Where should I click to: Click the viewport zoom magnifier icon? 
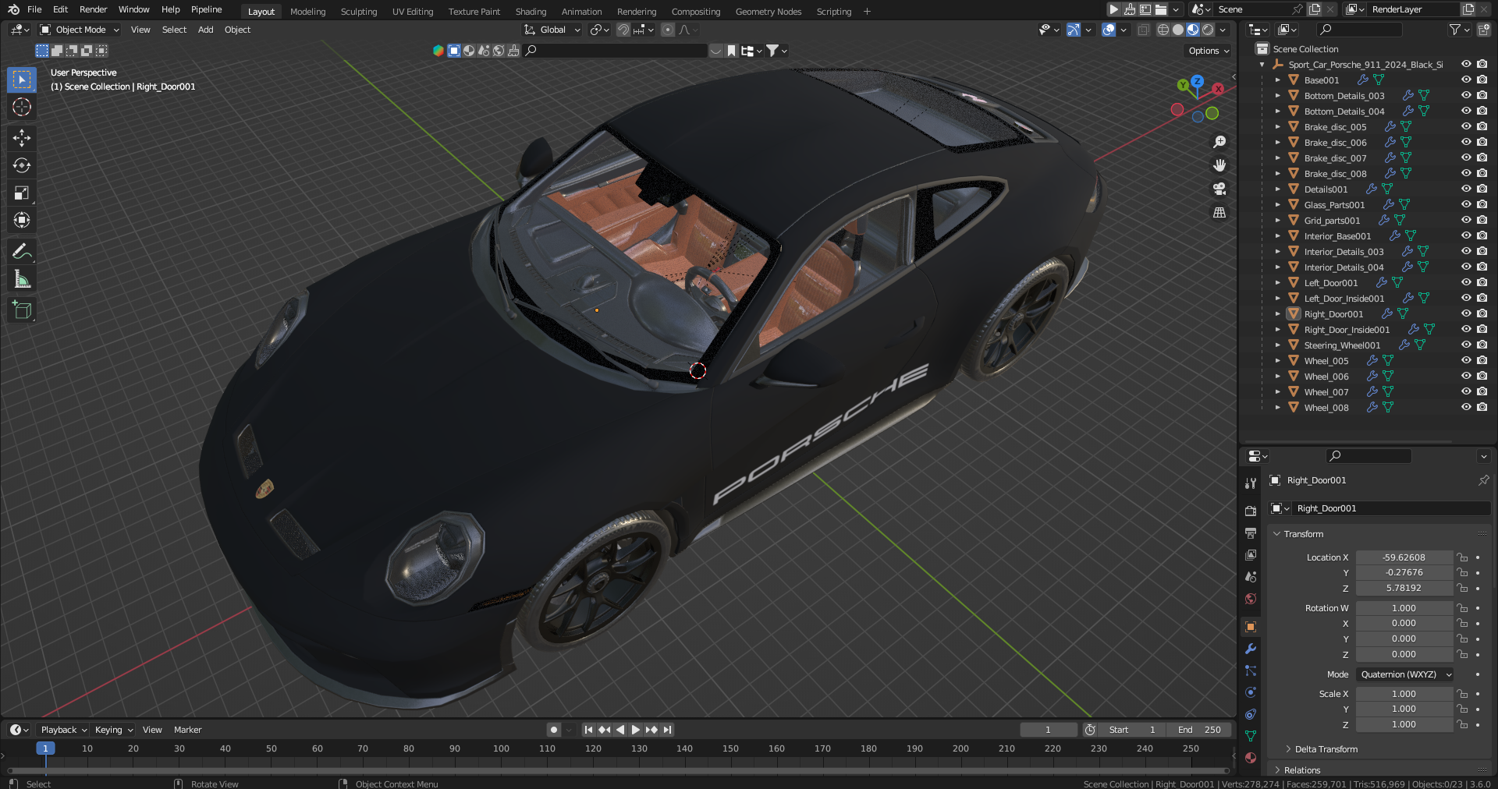click(x=1219, y=142)
